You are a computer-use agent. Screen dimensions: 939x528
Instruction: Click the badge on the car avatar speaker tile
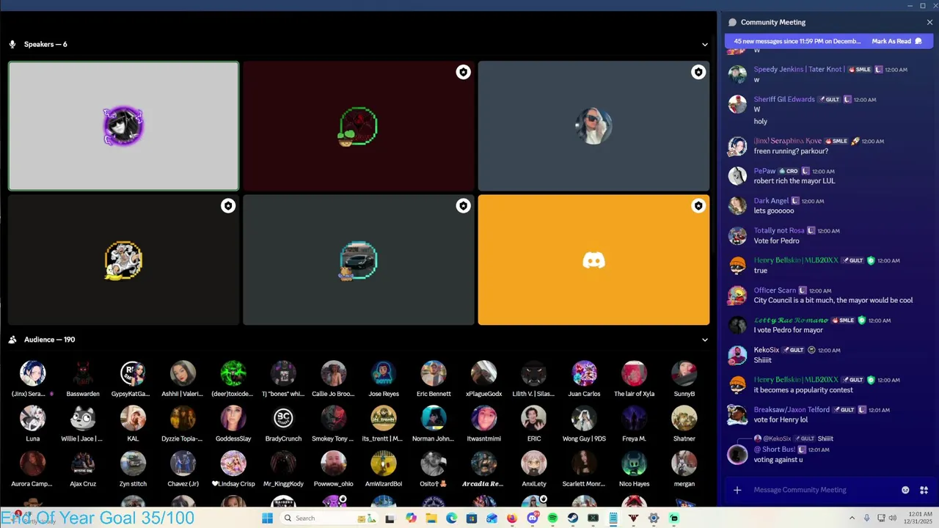[463, 206]
